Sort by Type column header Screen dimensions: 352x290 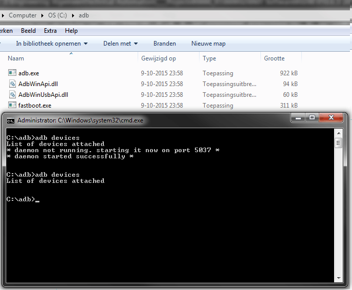click(209, 58)
